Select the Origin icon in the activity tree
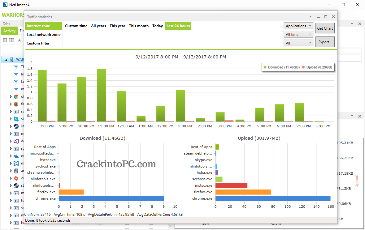This screenshot has height=230, width=365. pos(16,178)
